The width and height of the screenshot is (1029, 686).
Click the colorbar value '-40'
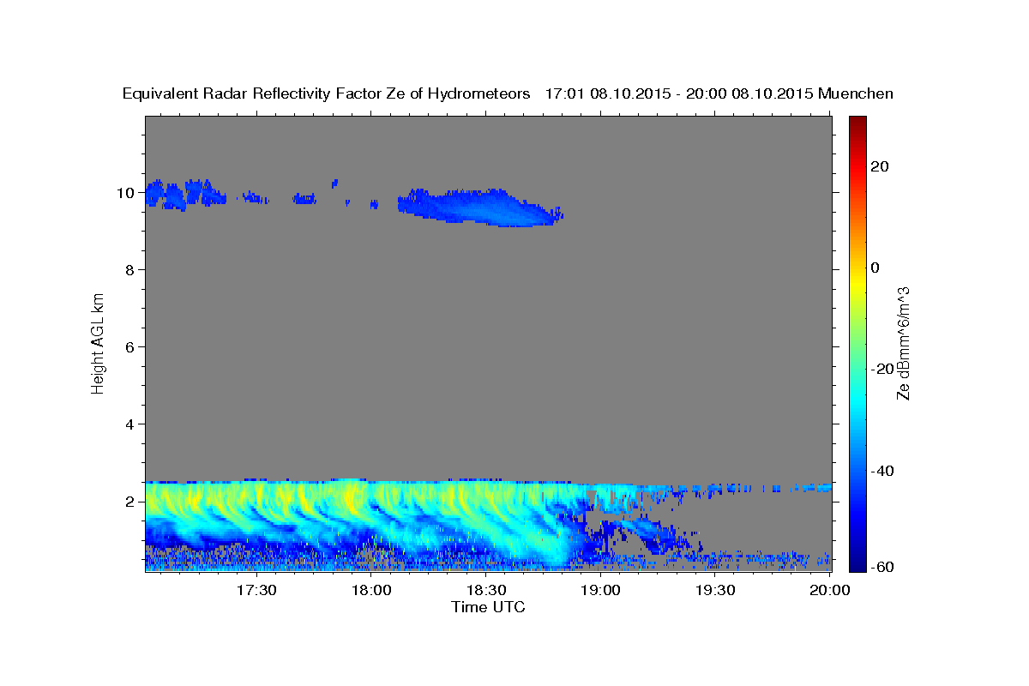point(882,471)
